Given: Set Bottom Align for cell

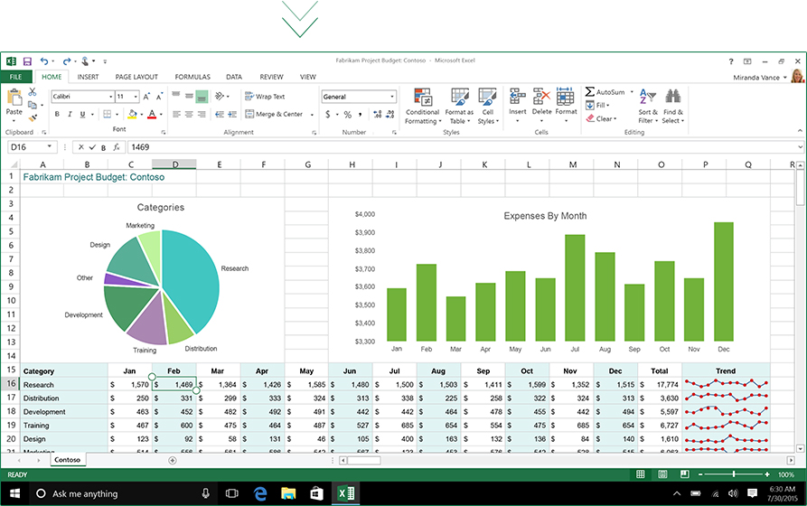Looking at the screenshot, I should coord(202,97).
